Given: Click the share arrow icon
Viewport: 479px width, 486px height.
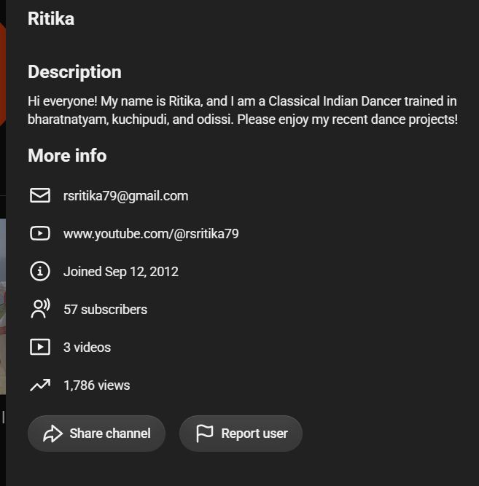Looking at the screenshot, I should (52, 434).
